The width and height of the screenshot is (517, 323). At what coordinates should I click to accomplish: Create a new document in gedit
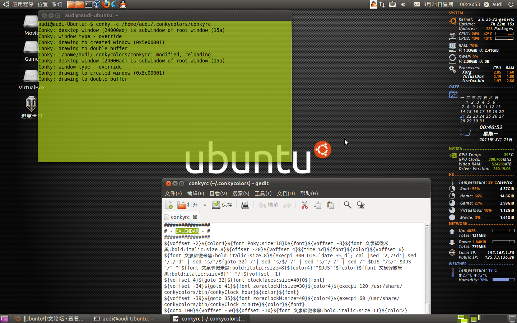coord(169,205)
